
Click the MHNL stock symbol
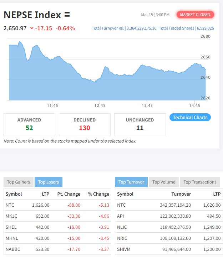(x=11, y=238)
